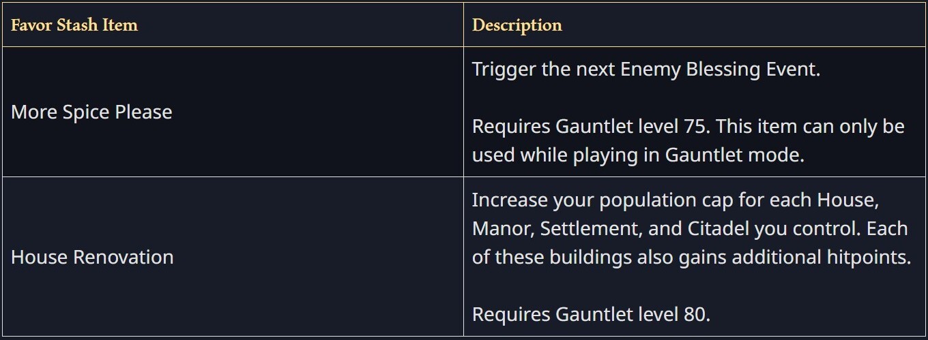
Task: Click the "Favor Stash Item" column header
Action: [74, 25]
